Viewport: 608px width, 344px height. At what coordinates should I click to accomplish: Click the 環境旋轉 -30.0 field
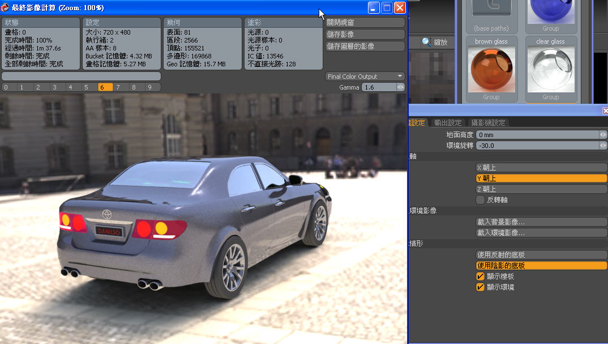[x=537, y=146]
